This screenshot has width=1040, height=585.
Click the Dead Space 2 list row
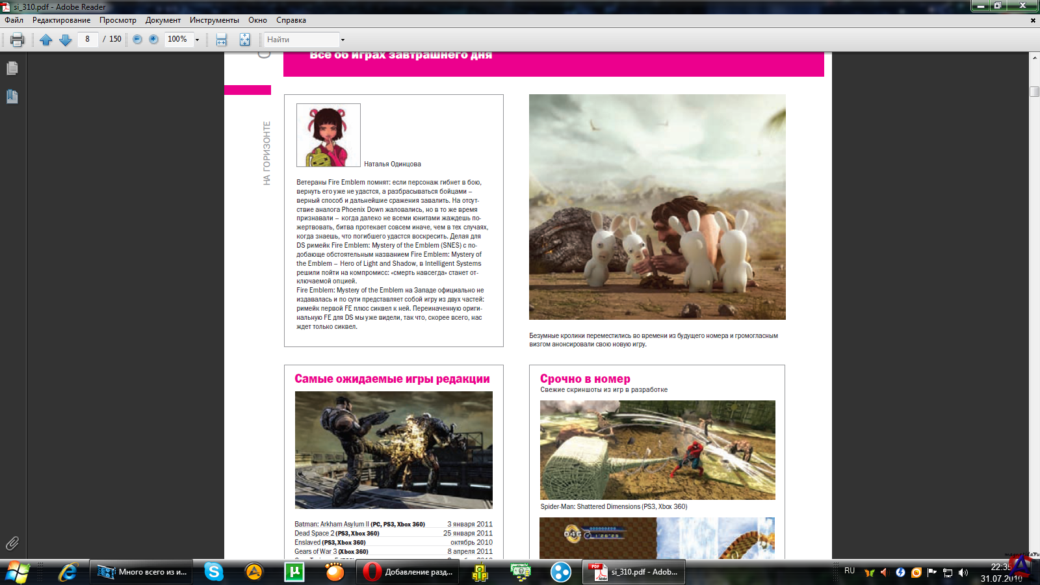click(394, 533)
